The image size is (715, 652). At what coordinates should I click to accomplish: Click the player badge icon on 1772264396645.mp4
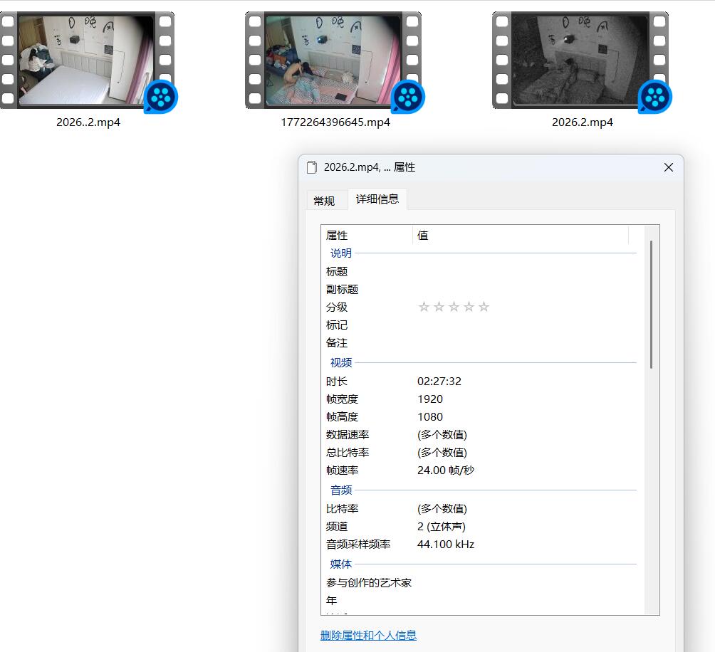pos(408,96)
